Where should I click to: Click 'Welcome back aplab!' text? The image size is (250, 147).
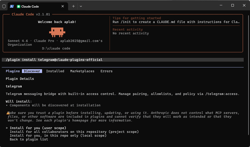tap(57, 22)
